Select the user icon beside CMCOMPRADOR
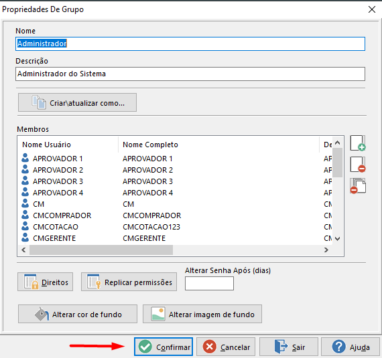Viewport: 382px width, 358px height. pos(25,215)
